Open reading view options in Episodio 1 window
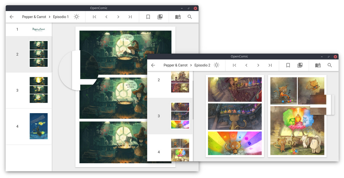344x178 pixels. [178, 17]
